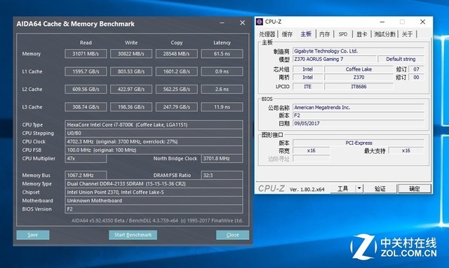
Task: Minimize the CPU-Z window
Action: tap(382, 22)
